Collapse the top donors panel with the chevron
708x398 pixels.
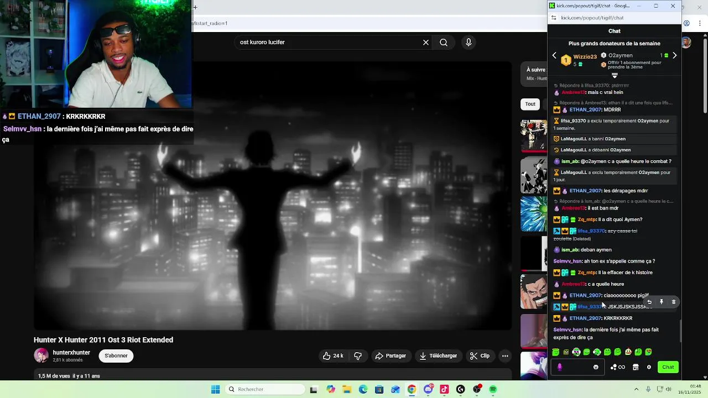click(x=615, y=76)
